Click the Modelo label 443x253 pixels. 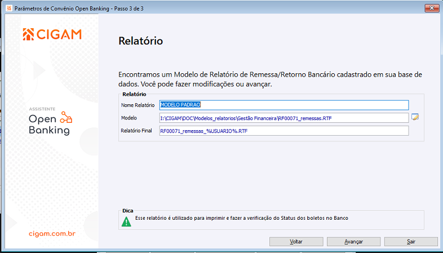click(129, 118)
